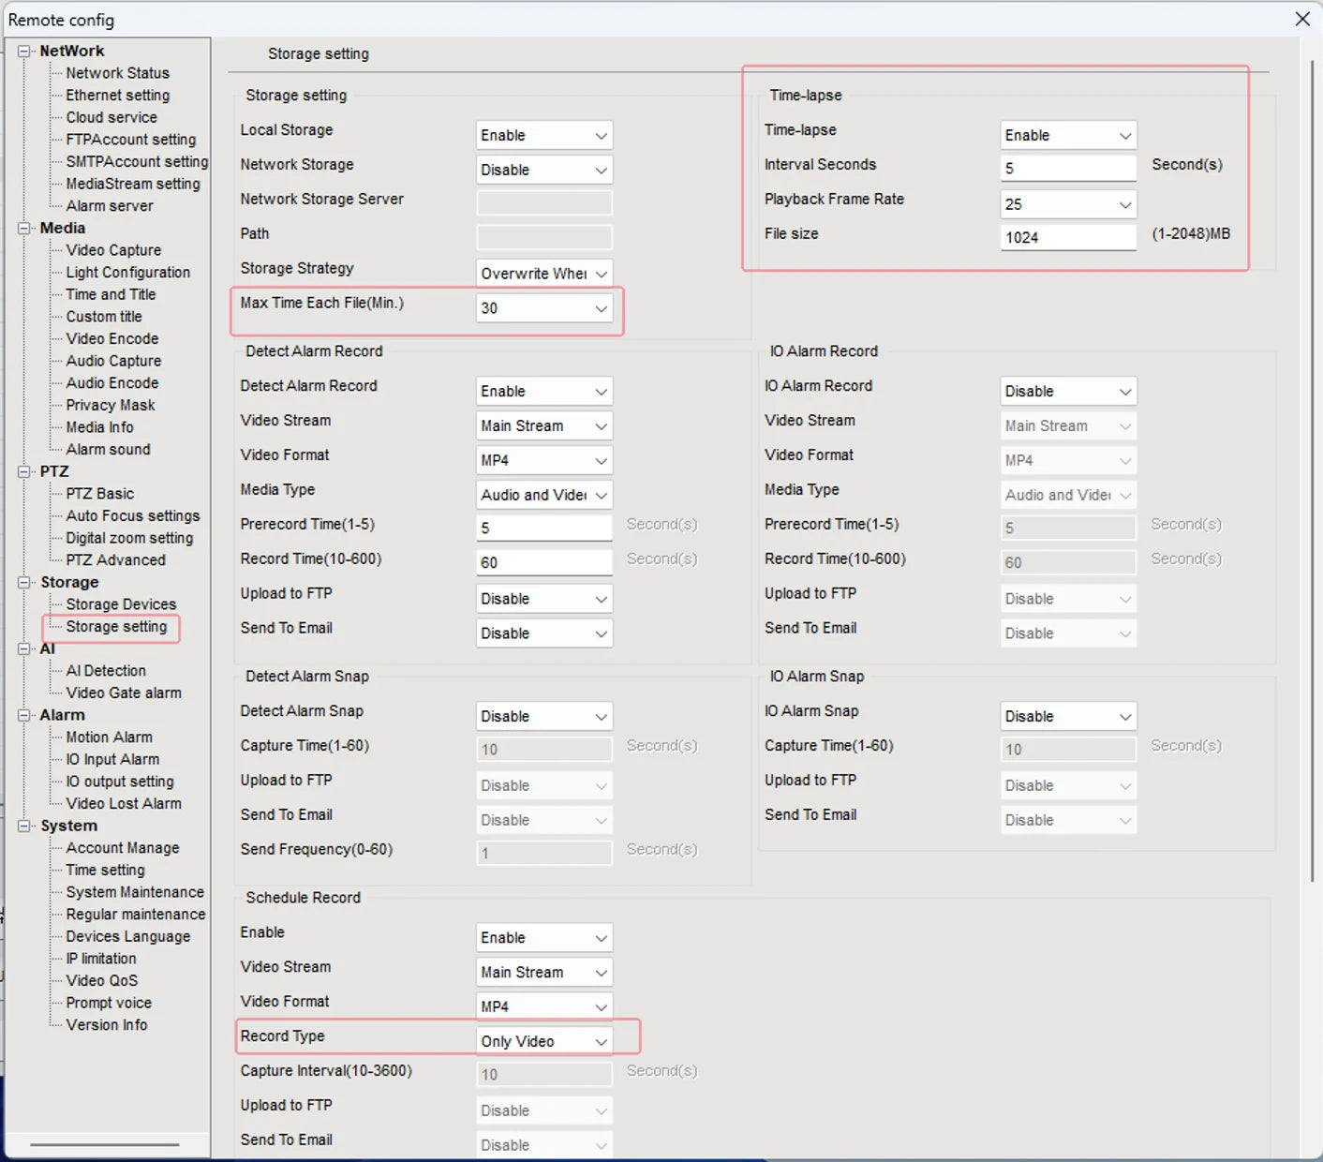Click the time-lapse File size field

[x=1068, y=238]
